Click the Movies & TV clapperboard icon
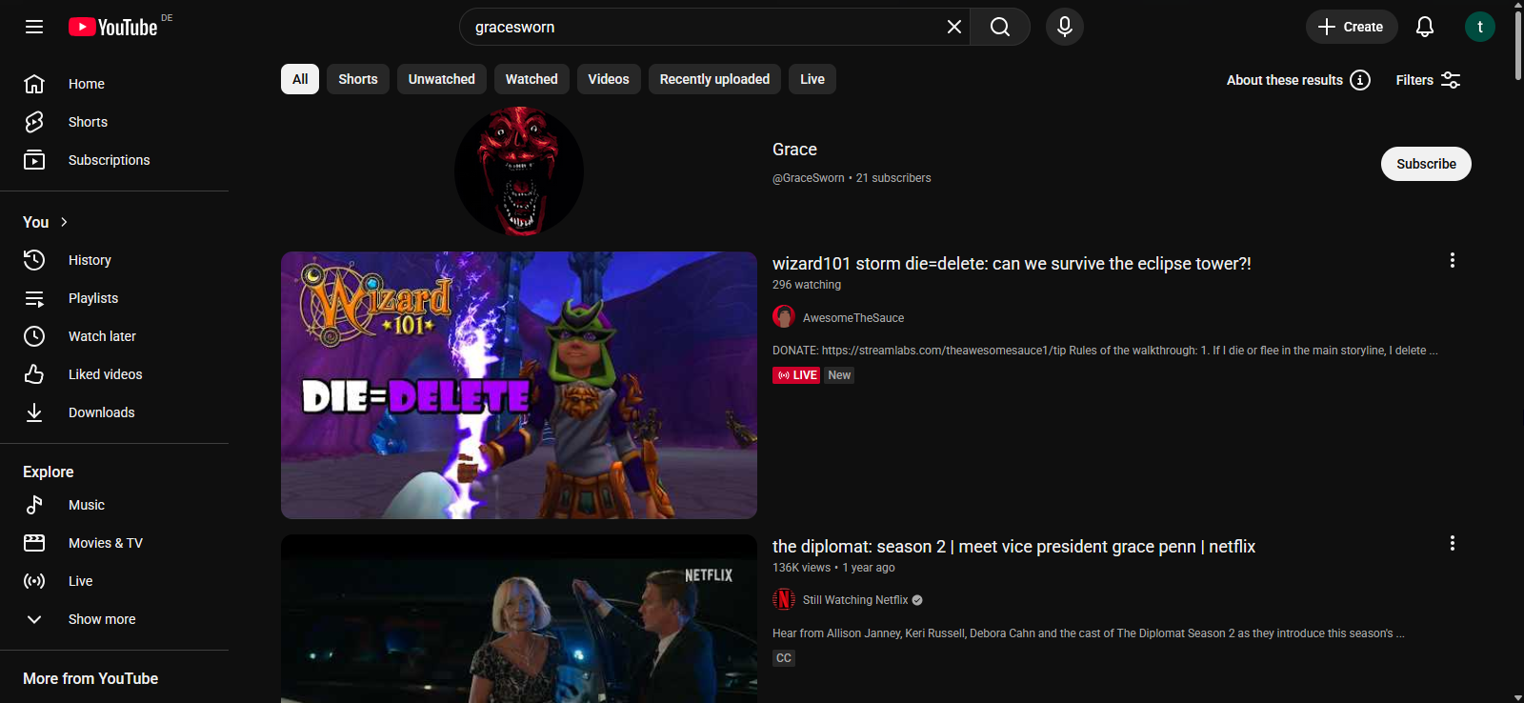The height and width of the screenshot is (703, 1524). [34, 543]
